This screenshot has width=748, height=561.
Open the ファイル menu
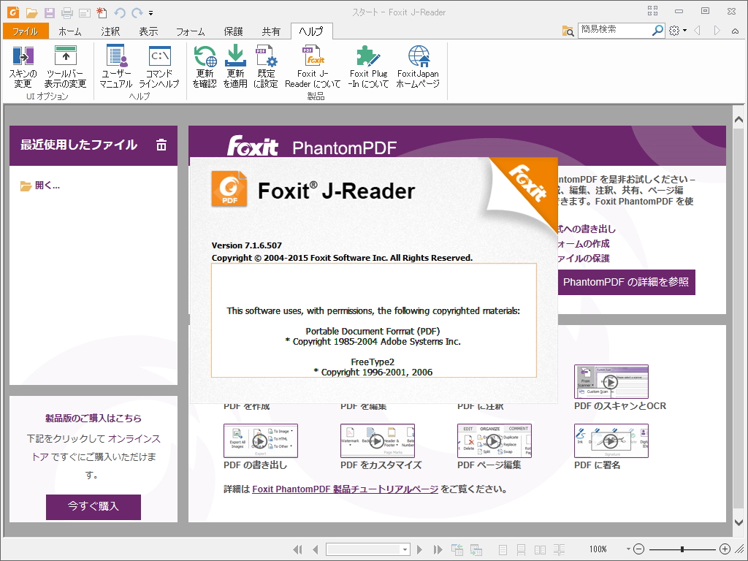click(26, 31)
